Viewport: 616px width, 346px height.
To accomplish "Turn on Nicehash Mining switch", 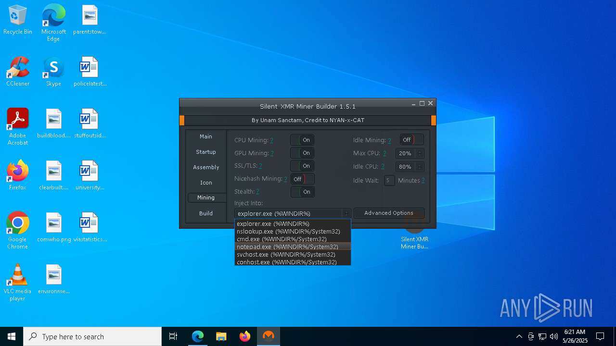I will pos(302,179).
